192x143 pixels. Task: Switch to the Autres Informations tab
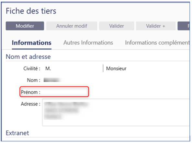pyautogui.click(x=88, y=43)
